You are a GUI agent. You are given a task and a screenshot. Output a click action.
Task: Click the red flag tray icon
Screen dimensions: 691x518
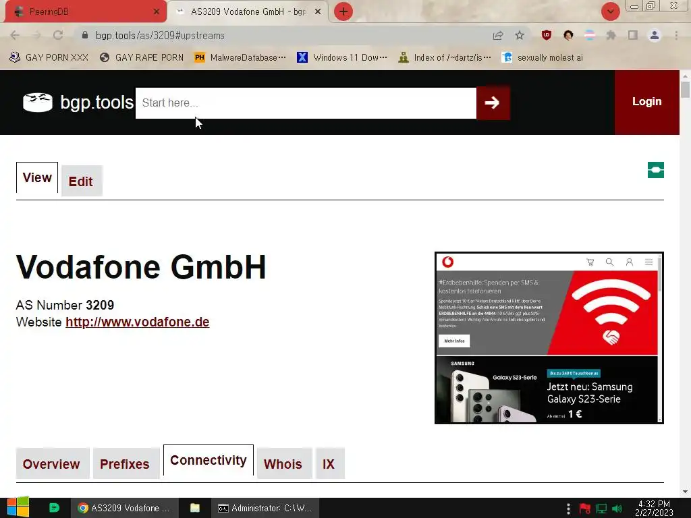pos(585,509)
